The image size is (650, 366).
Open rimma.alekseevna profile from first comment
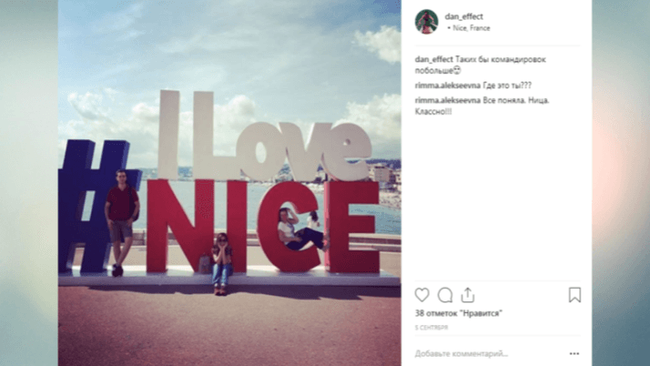coord(448,86)
